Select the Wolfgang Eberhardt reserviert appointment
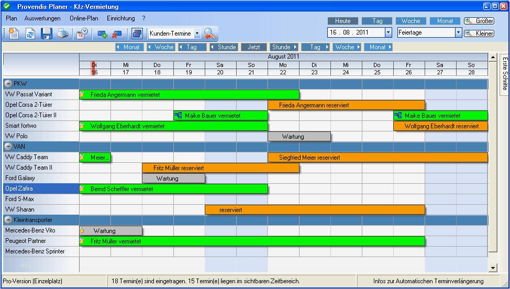510x289 pixels. [441, 126]
